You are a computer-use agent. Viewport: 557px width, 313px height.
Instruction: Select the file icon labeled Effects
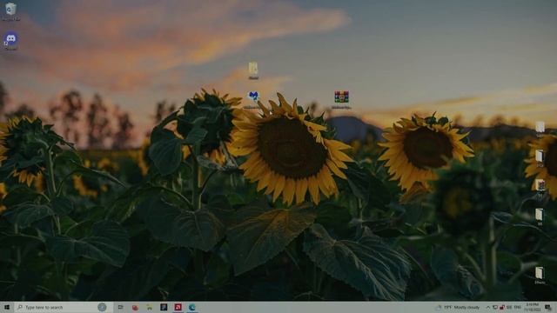click(x=540, y=275)
